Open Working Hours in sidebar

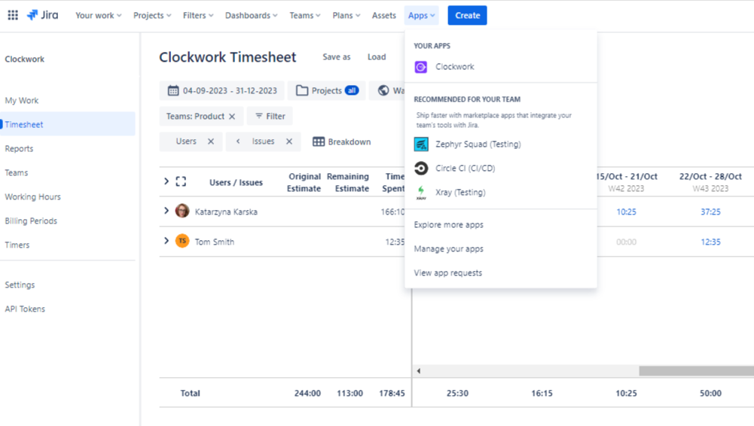[32, 196]
